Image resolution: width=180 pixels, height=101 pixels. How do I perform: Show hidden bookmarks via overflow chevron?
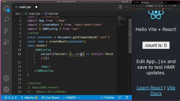178,9
